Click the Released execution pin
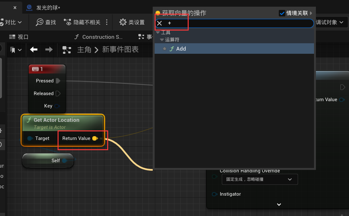 tap(58, 94)
